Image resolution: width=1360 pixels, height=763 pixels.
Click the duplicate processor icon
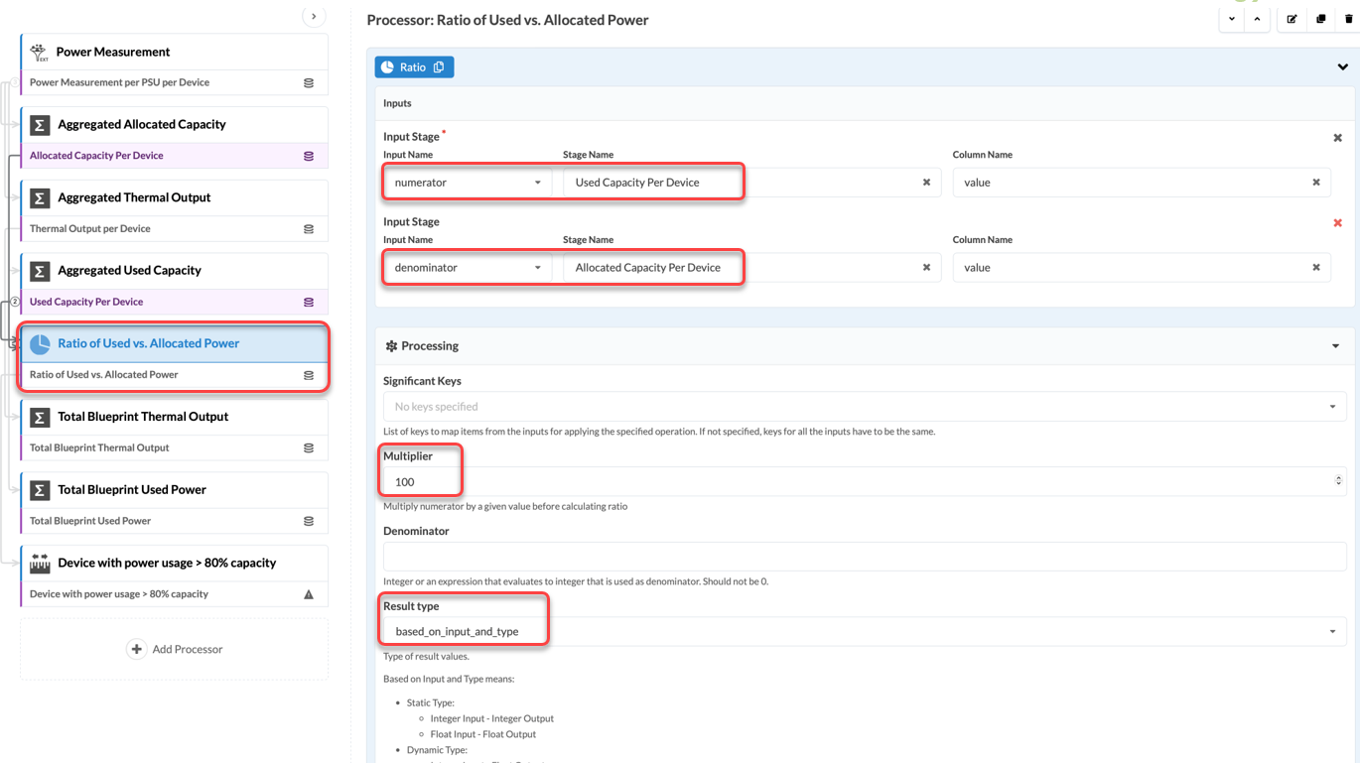[x=1320, y=19]
